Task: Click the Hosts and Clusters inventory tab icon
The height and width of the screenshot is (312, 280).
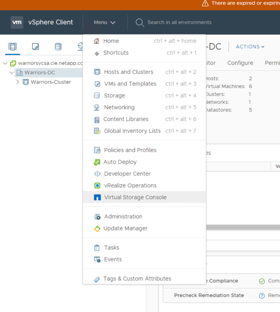Action: coord(12,47)
